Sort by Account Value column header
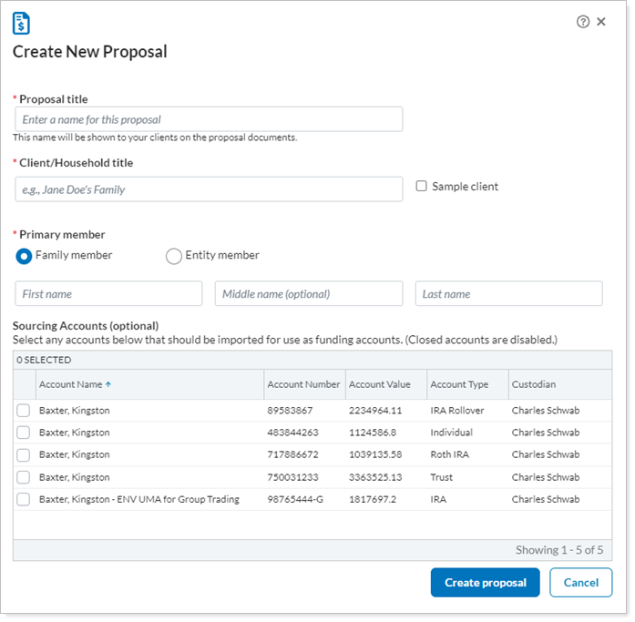 (380, 385)
